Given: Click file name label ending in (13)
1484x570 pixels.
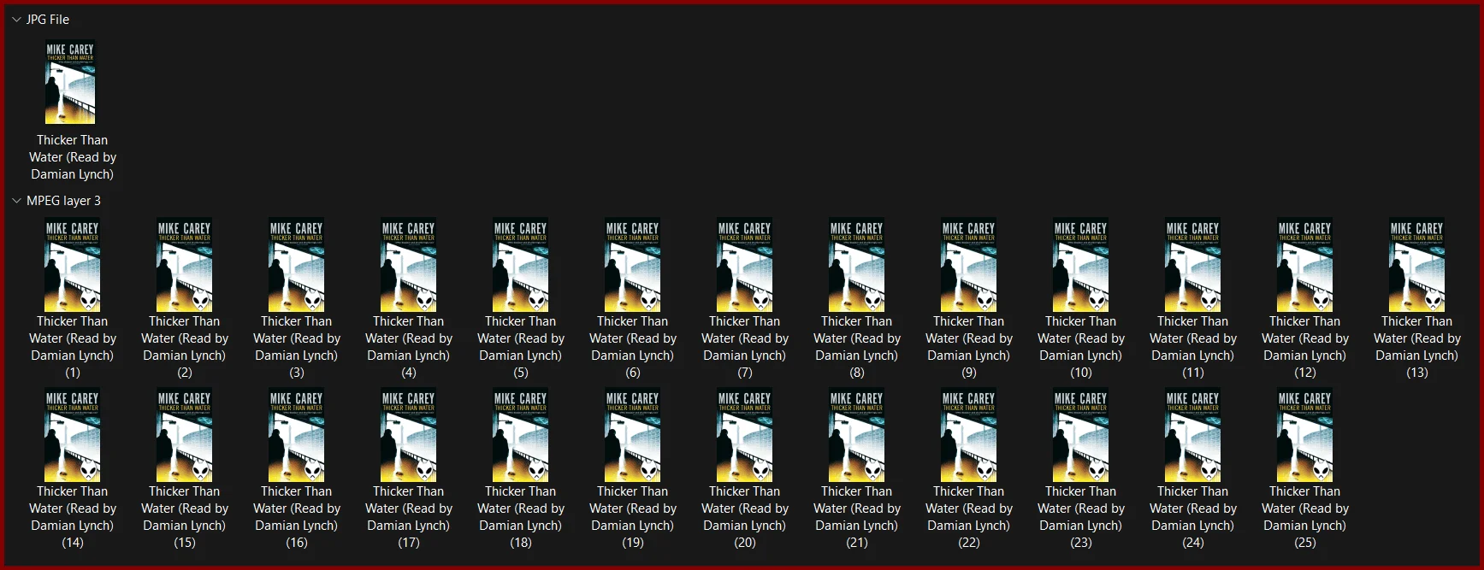Looking at the screenshot, I should click(x=1417, y=347).
